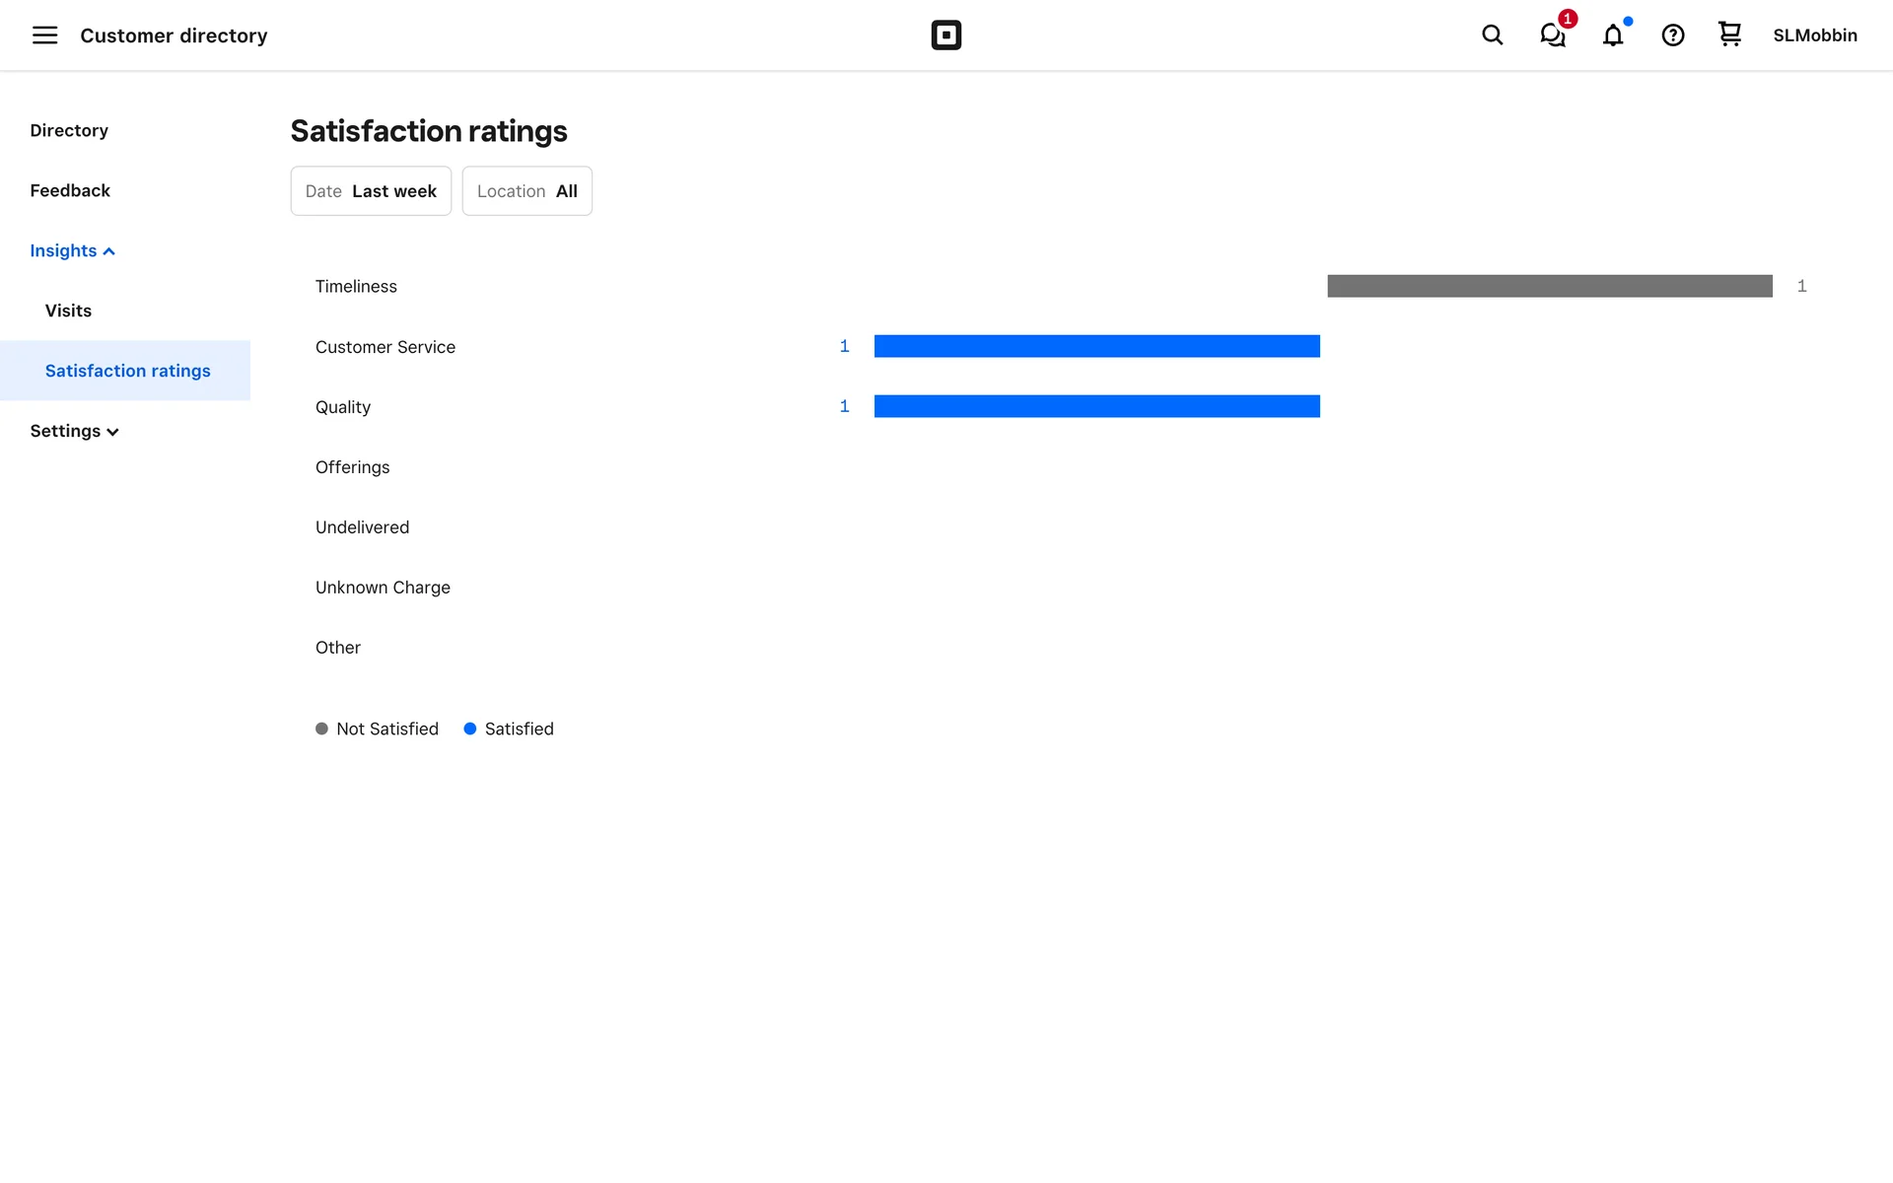Collapse the Insights section

[72, 251]
